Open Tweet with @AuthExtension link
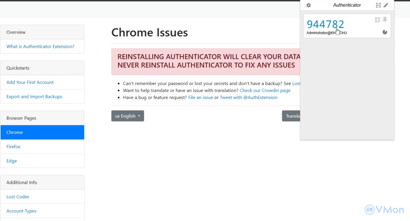Image resolution: width=410 pixels, height=221 pixels. (248, 98)
